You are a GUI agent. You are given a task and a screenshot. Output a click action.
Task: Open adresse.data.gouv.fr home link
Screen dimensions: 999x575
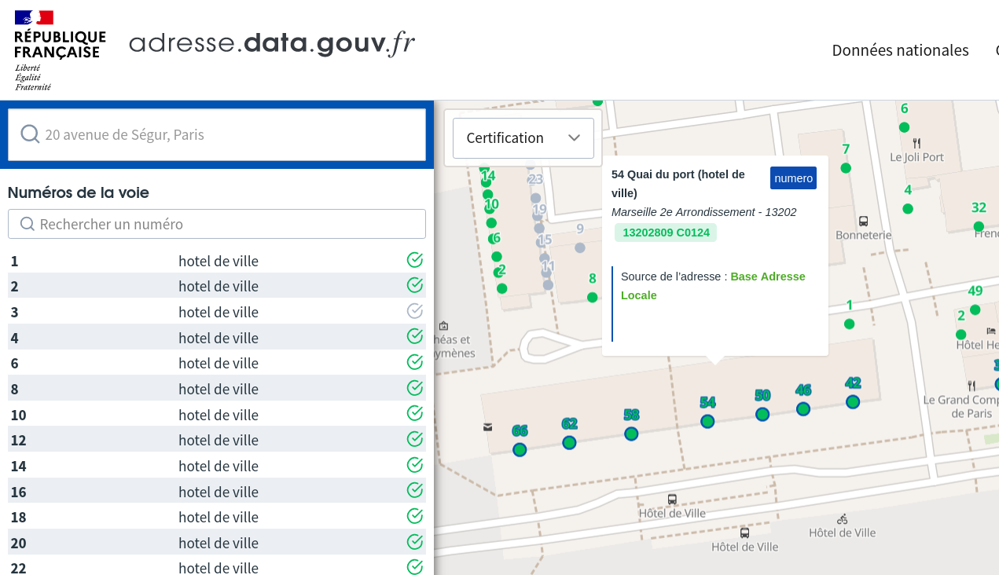(x=272, y=43)
